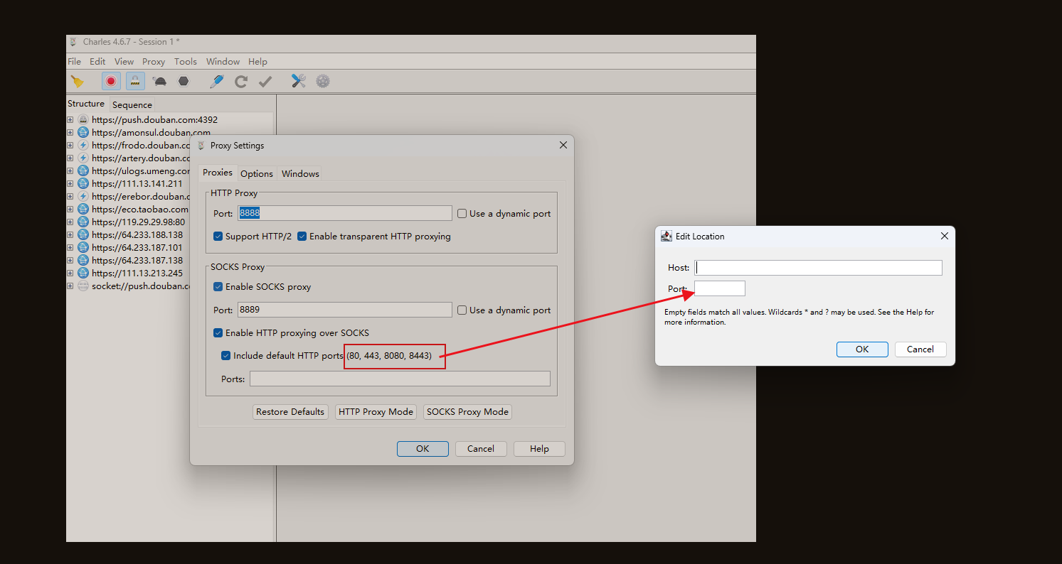Click lightning icon next to frodo.douban
Viewport: 1062px width, 564px height.
[83, 146]
